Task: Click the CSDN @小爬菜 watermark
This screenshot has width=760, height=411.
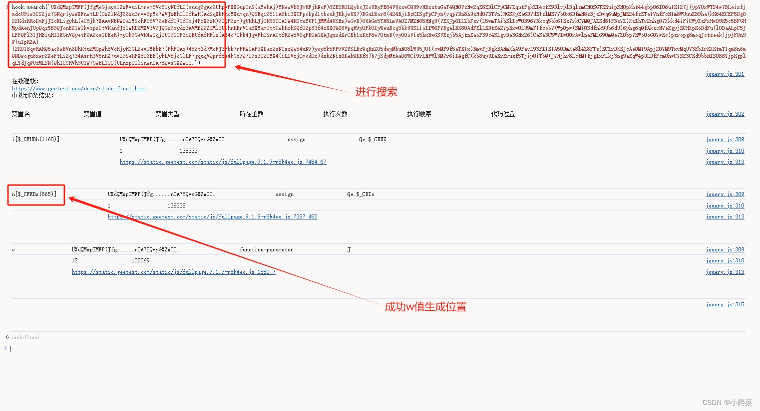Action: tap(729, 403)
